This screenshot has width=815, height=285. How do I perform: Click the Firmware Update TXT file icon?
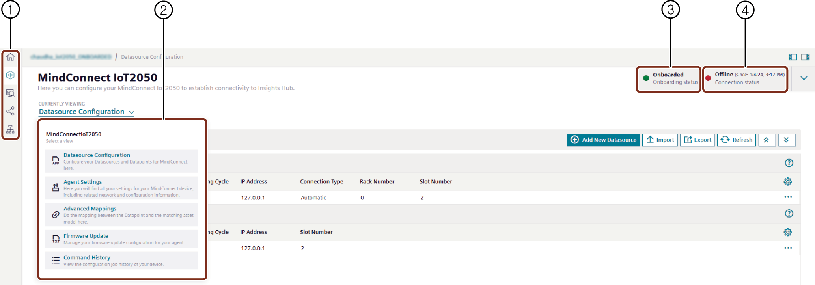point(56,239)
